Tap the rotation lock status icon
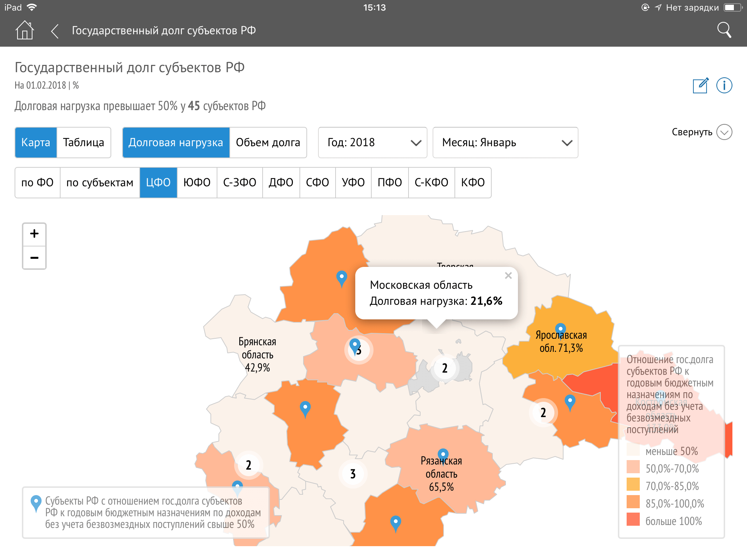Screen dimensions: 747x560 (645, 8)
